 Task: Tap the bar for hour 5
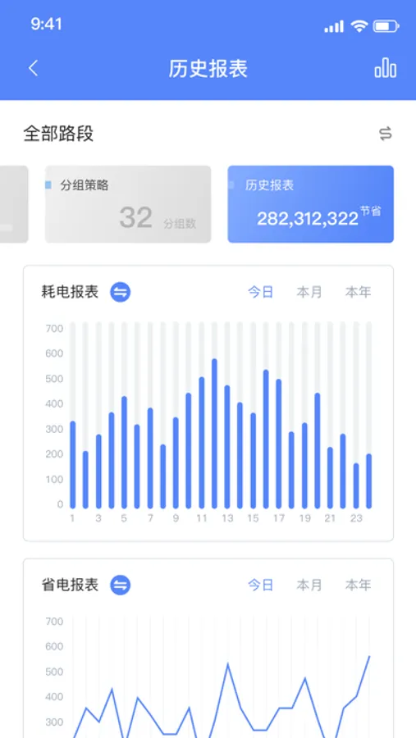[x=125, y=453]
